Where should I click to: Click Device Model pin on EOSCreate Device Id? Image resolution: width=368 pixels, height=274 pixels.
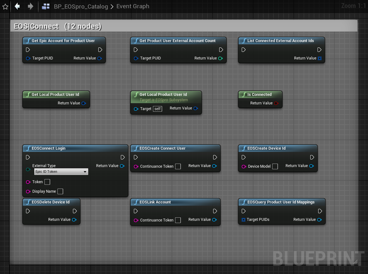(x=244, y=167)
